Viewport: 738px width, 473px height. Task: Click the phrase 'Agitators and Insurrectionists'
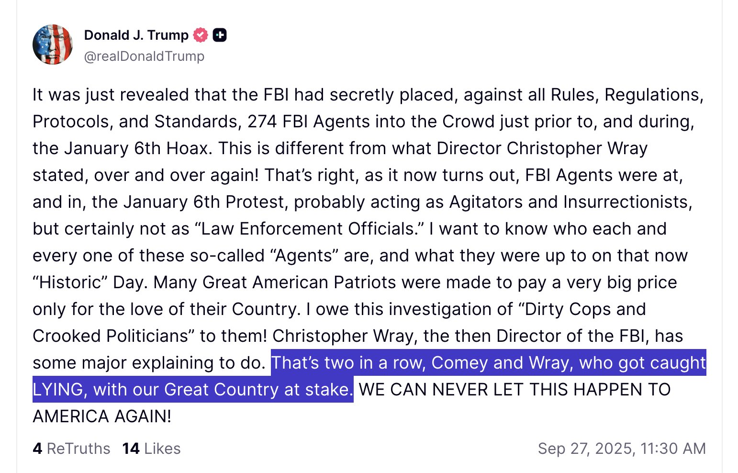pyautogui.click(x=570, y=202)
